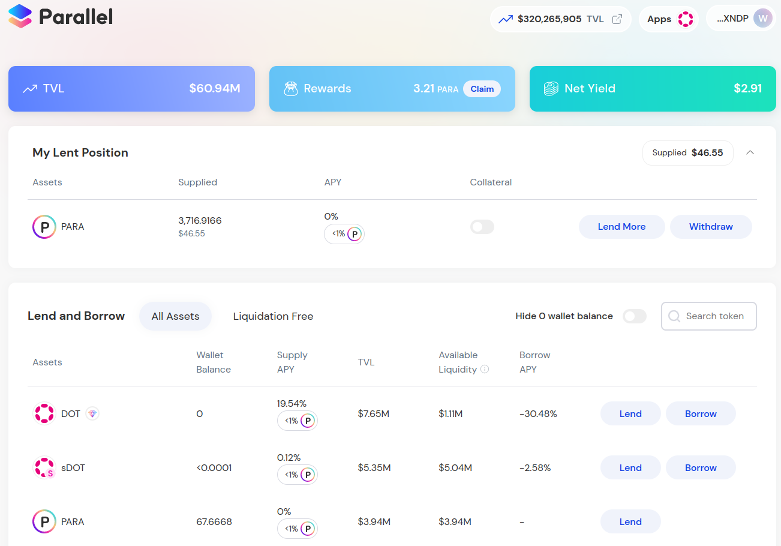Toggle PARA collateral switch

pyautogui.click(x=482, y=227)
